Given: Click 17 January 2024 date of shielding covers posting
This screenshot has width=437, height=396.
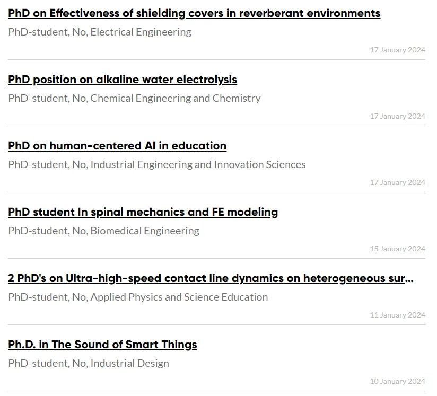Looking at the screenshot, I should tap(397, 50).
